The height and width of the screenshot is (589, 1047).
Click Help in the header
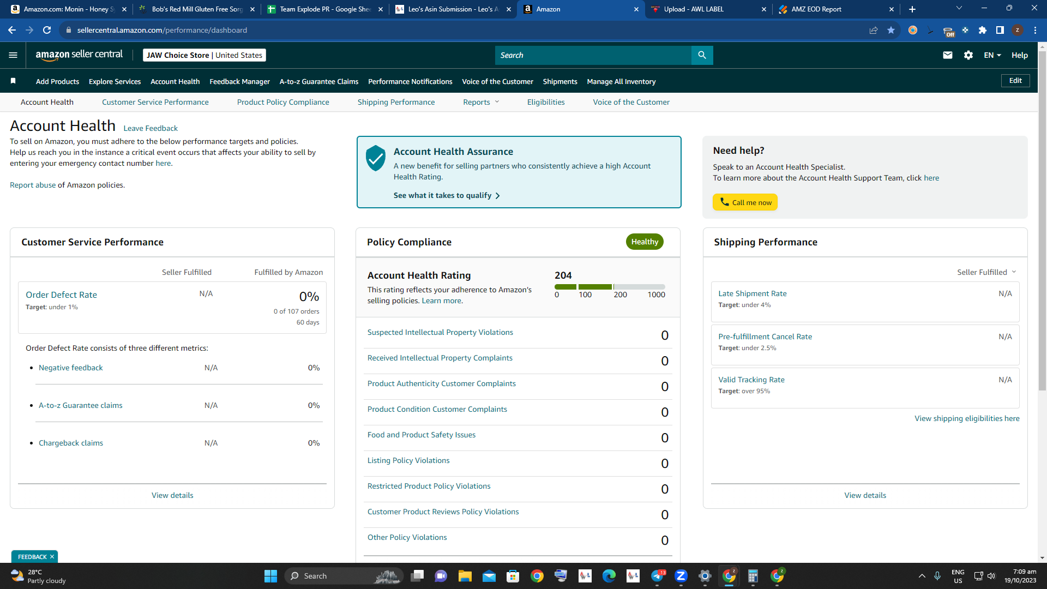click(1020, 55)
